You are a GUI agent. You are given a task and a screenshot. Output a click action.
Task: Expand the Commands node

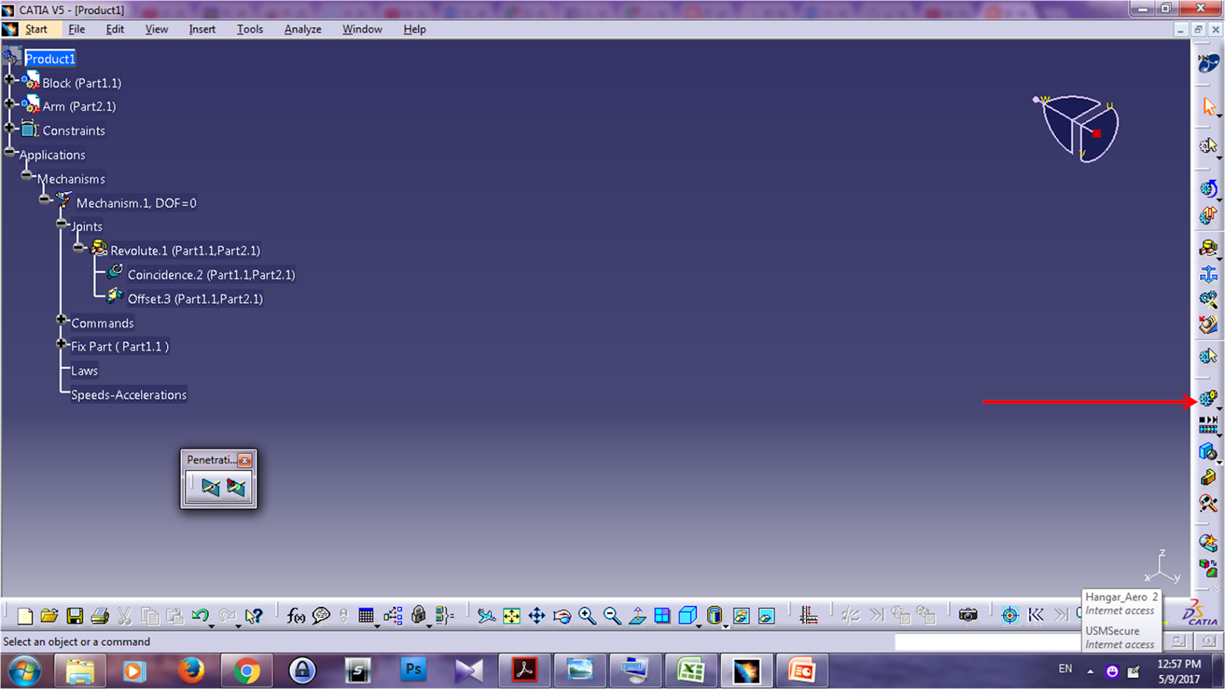coord(61,319)
